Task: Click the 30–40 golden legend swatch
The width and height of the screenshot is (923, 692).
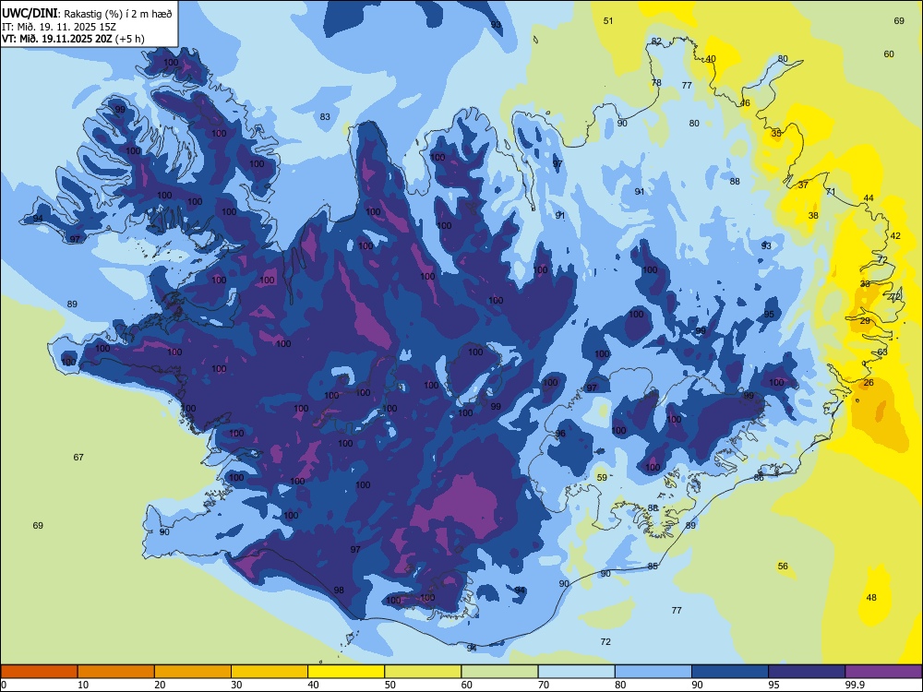Action: (x=270, y=672)
